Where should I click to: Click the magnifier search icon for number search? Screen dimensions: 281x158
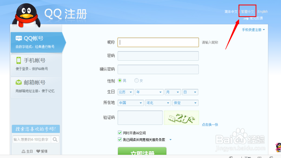[55, 140]
